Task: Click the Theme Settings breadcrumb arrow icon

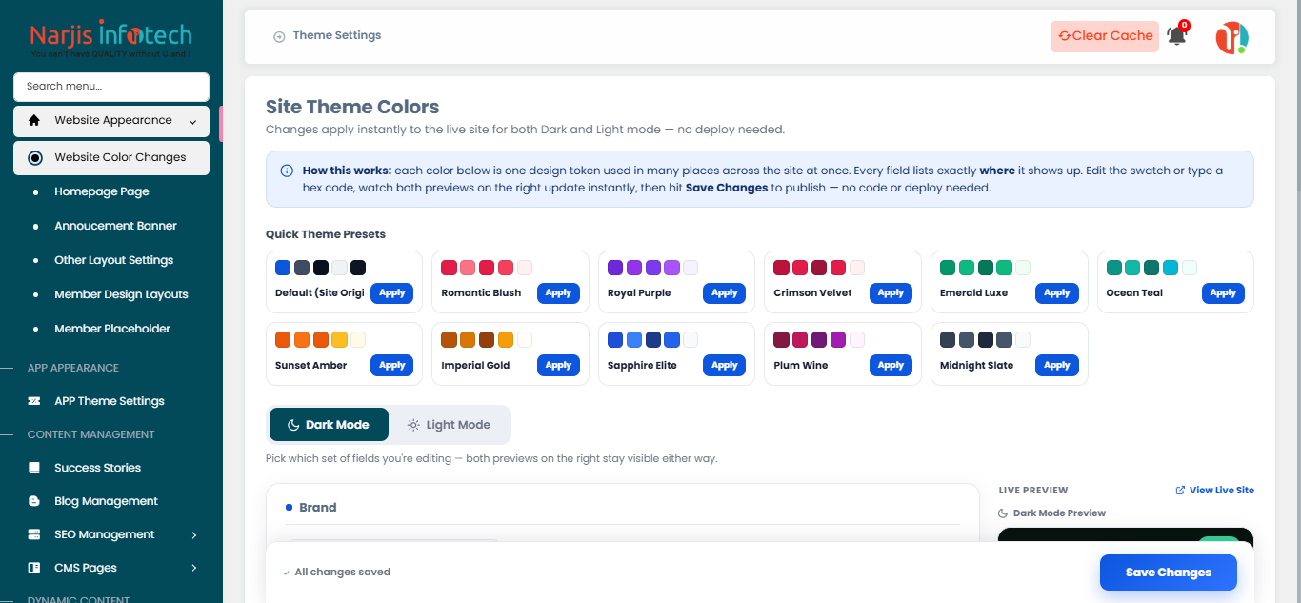Action: [279, 36]
